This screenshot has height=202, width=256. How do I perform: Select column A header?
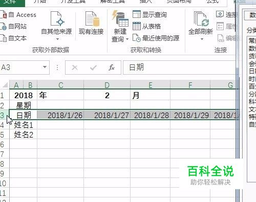[x=16, y=85]
